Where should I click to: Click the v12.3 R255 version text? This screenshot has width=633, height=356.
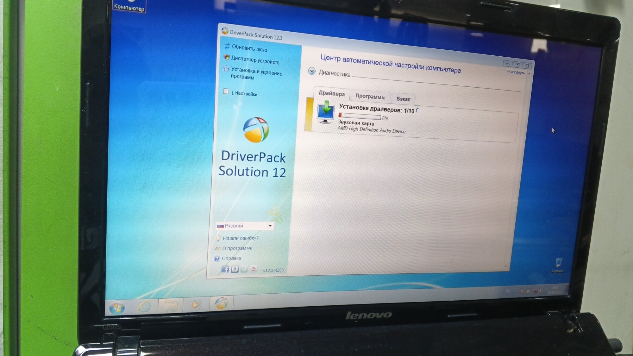point(273,270)
